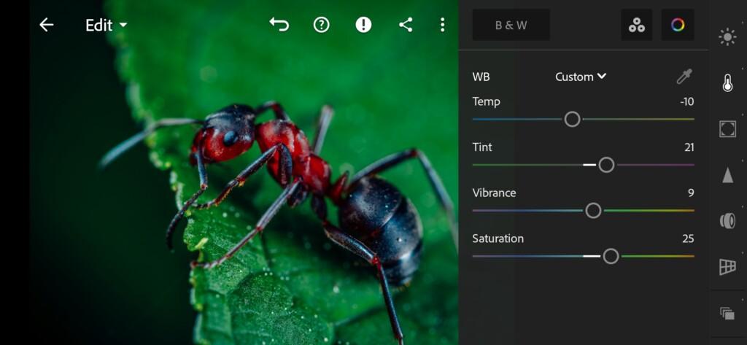The image size is (747, 345).
Task: Click the Vibrance slider handle
Action: pyautogui.click(x=593, y=210)
